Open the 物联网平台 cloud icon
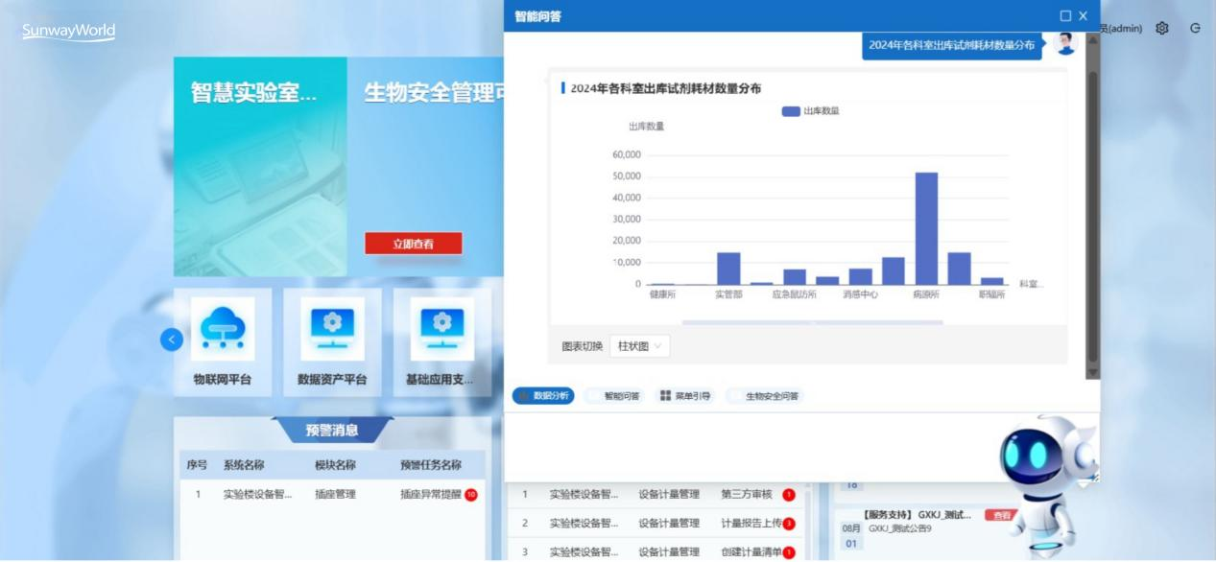Viewport: 1216px width, 562px height. (223, 329)
